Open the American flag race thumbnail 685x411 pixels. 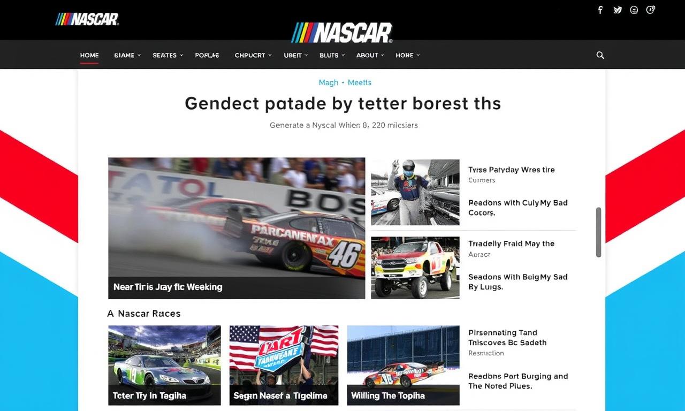coord(284,365)
